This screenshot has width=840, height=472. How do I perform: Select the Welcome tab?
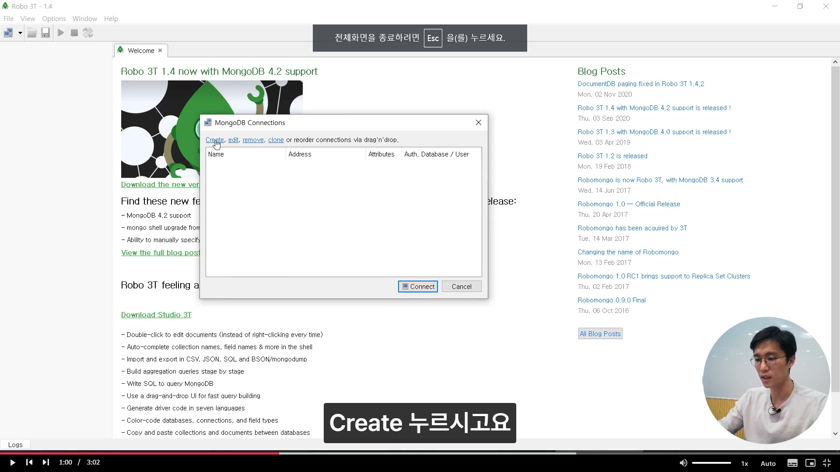(141, 50)
